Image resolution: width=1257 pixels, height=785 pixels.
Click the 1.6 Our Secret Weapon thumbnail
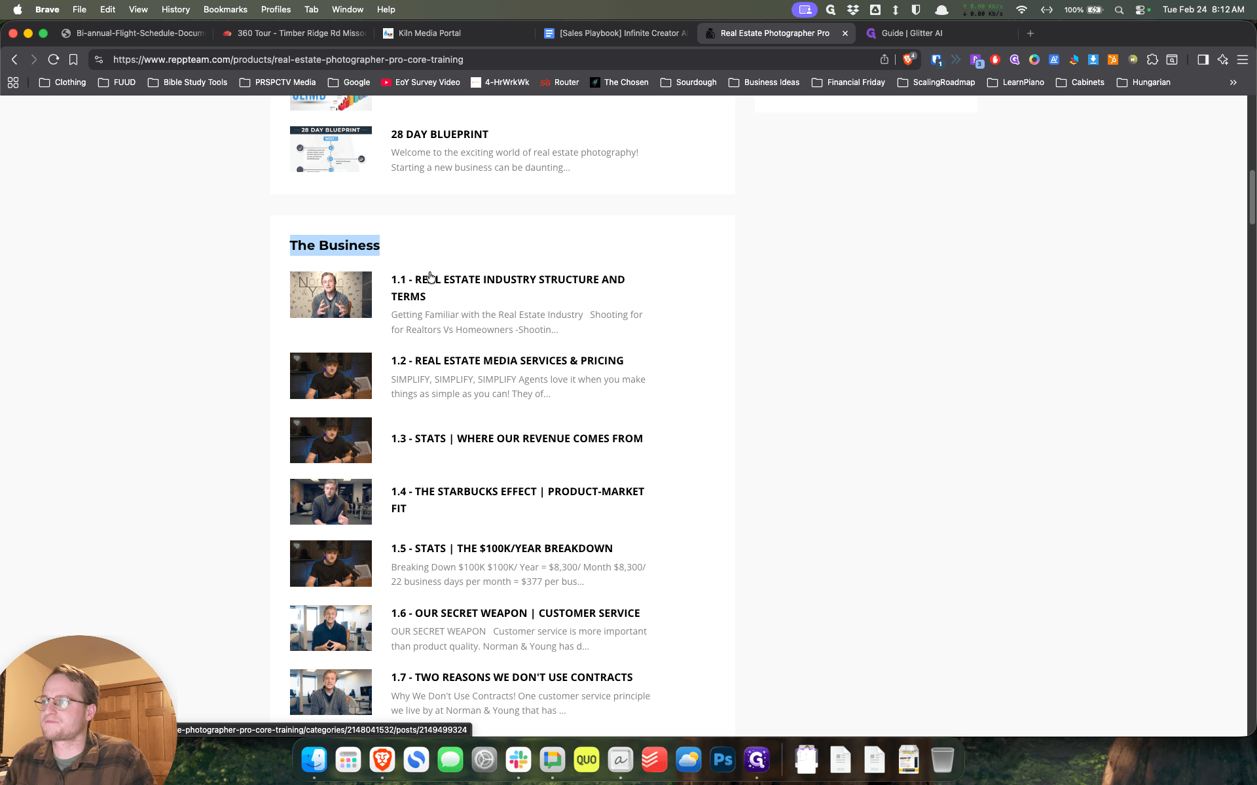[331, 628]
